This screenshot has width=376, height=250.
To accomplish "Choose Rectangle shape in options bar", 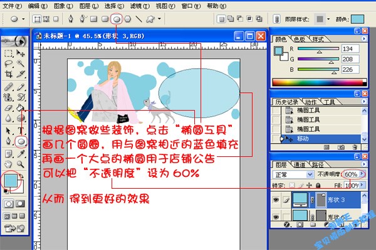I will click(93, 19).
